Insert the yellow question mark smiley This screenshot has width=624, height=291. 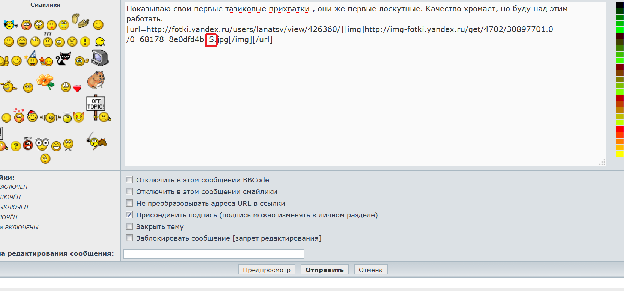coord(16,146)
